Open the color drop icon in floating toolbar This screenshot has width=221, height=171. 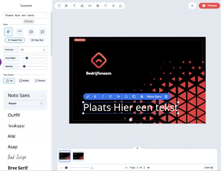click(126, 96)
